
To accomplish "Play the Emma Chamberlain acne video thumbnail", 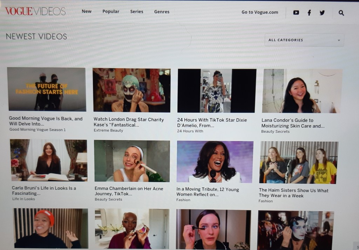I will tap(132, 161).
